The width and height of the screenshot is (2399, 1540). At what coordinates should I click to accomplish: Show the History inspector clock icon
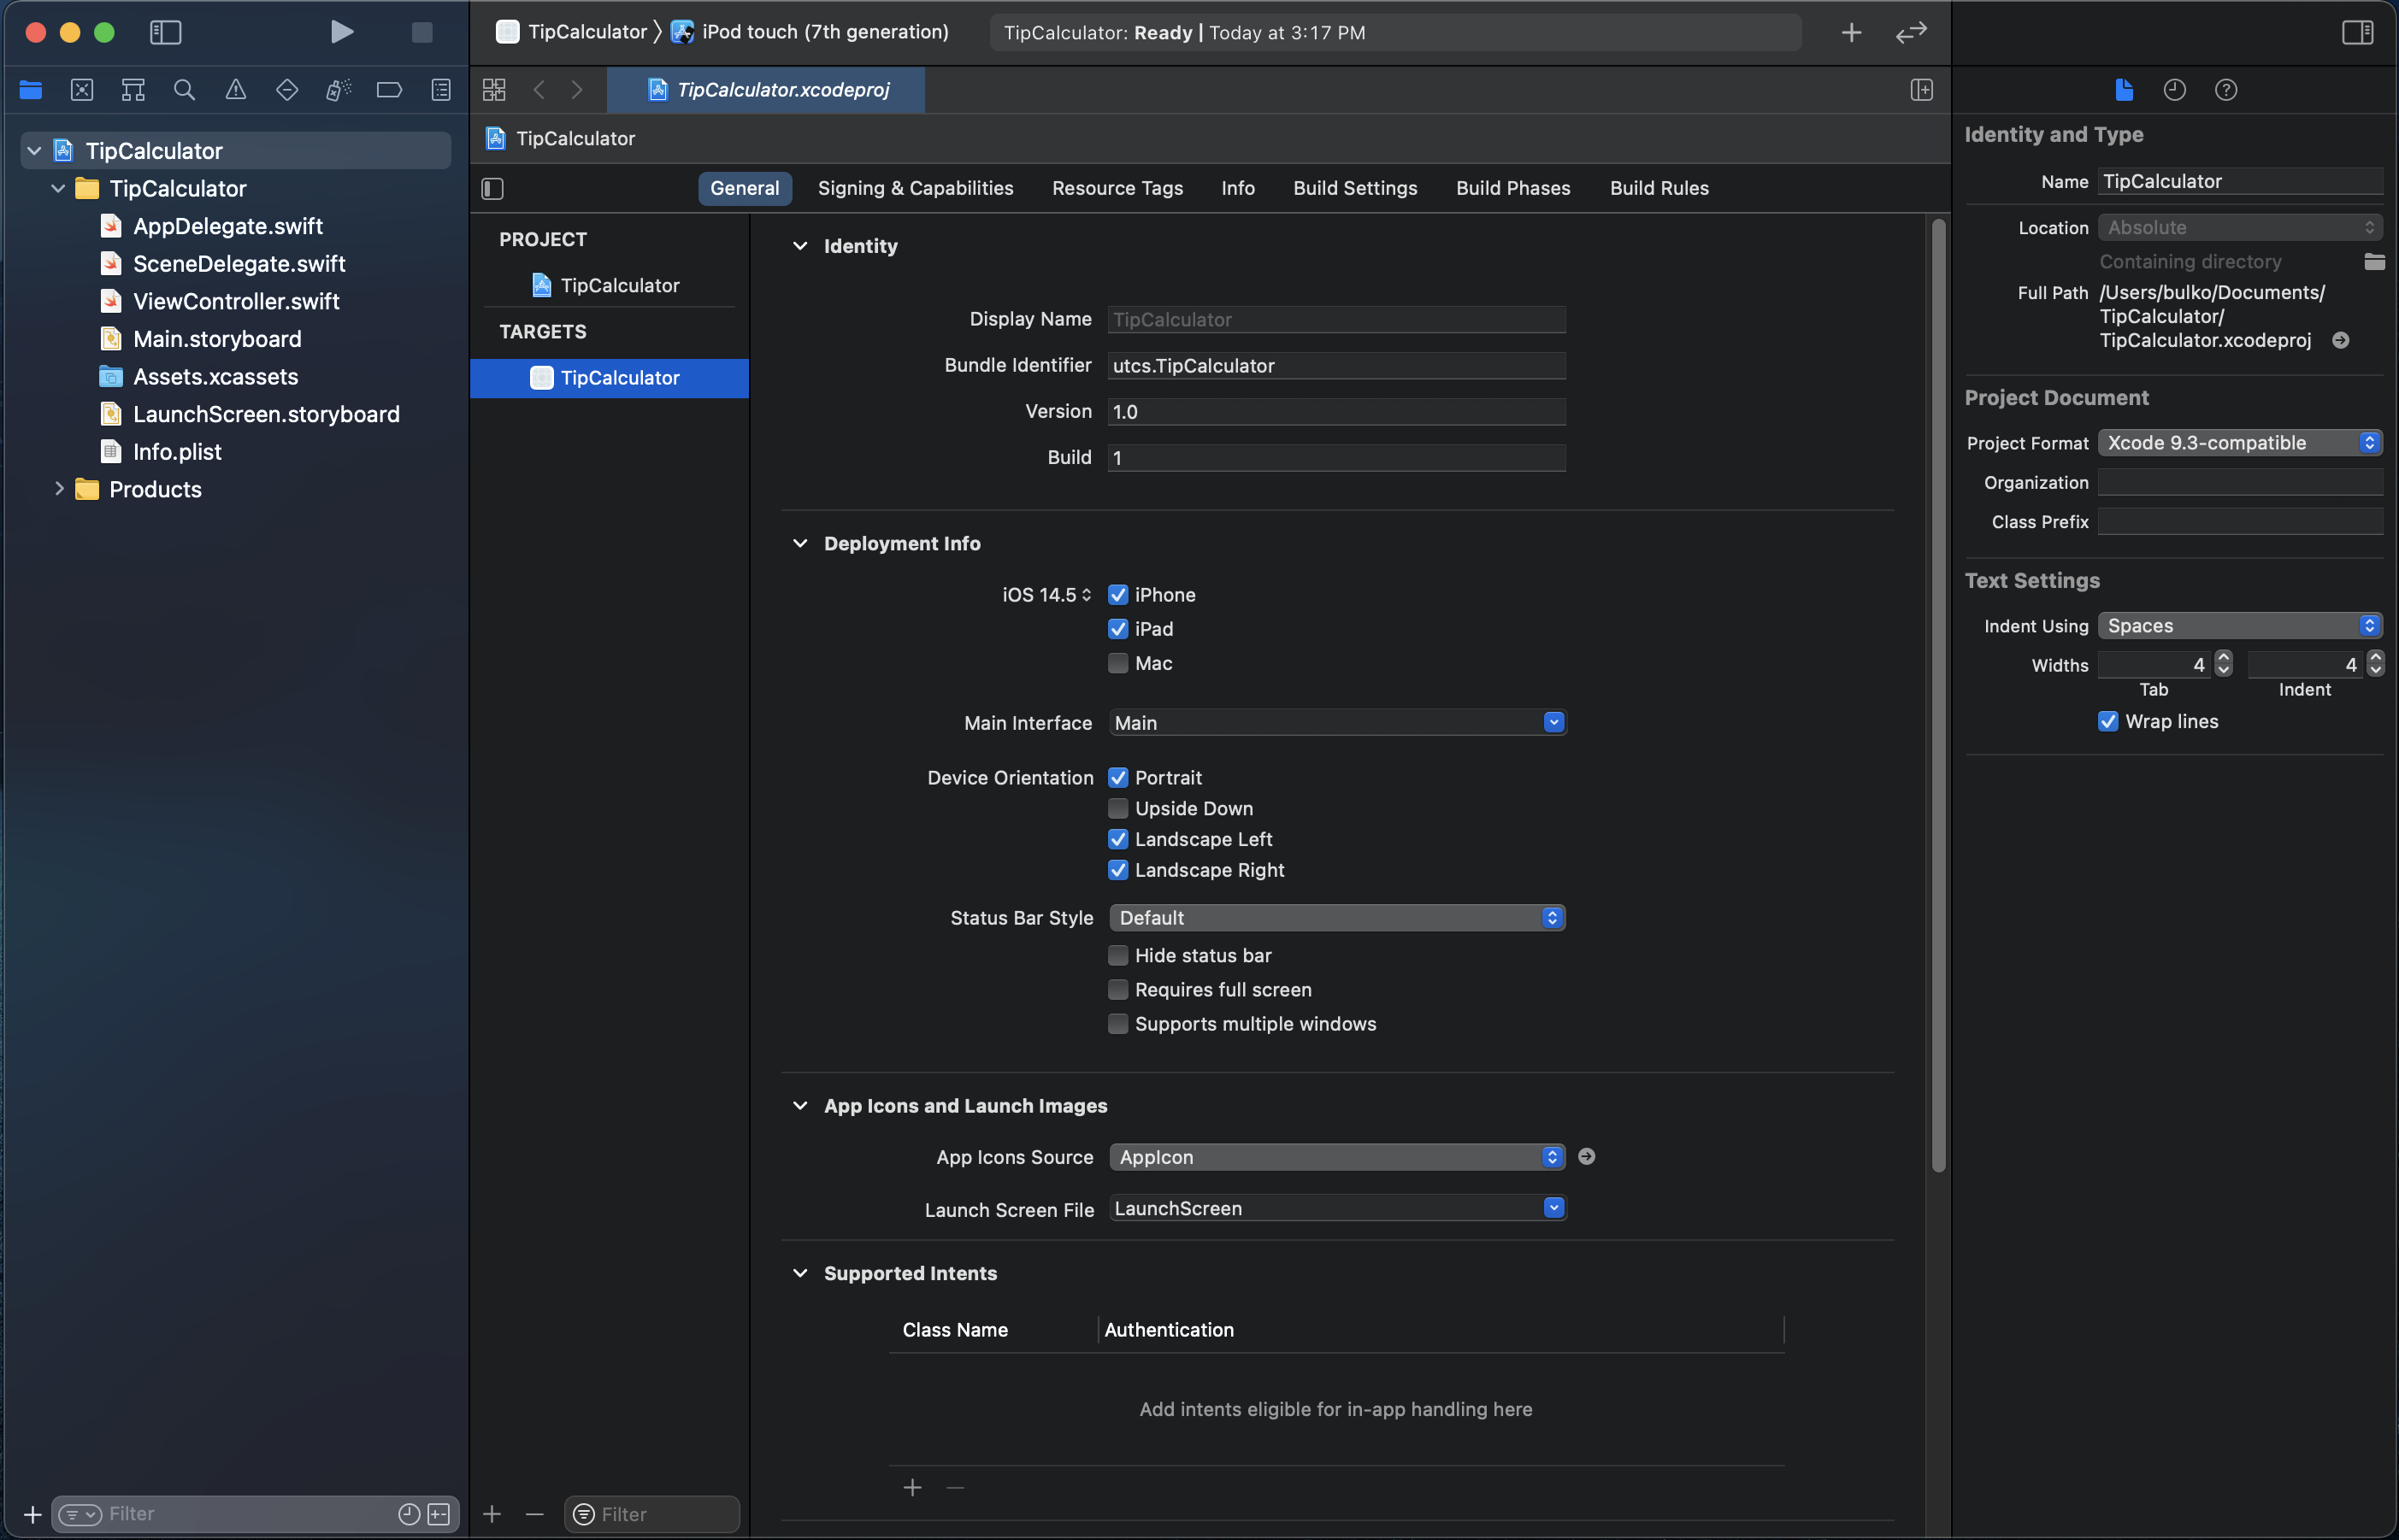2174,90
